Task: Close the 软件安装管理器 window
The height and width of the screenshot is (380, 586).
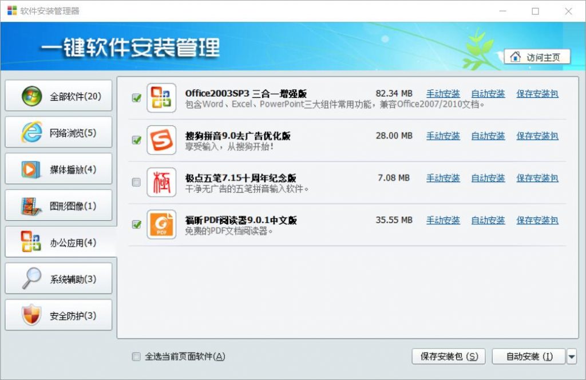Action: click(x=568, y=11)
